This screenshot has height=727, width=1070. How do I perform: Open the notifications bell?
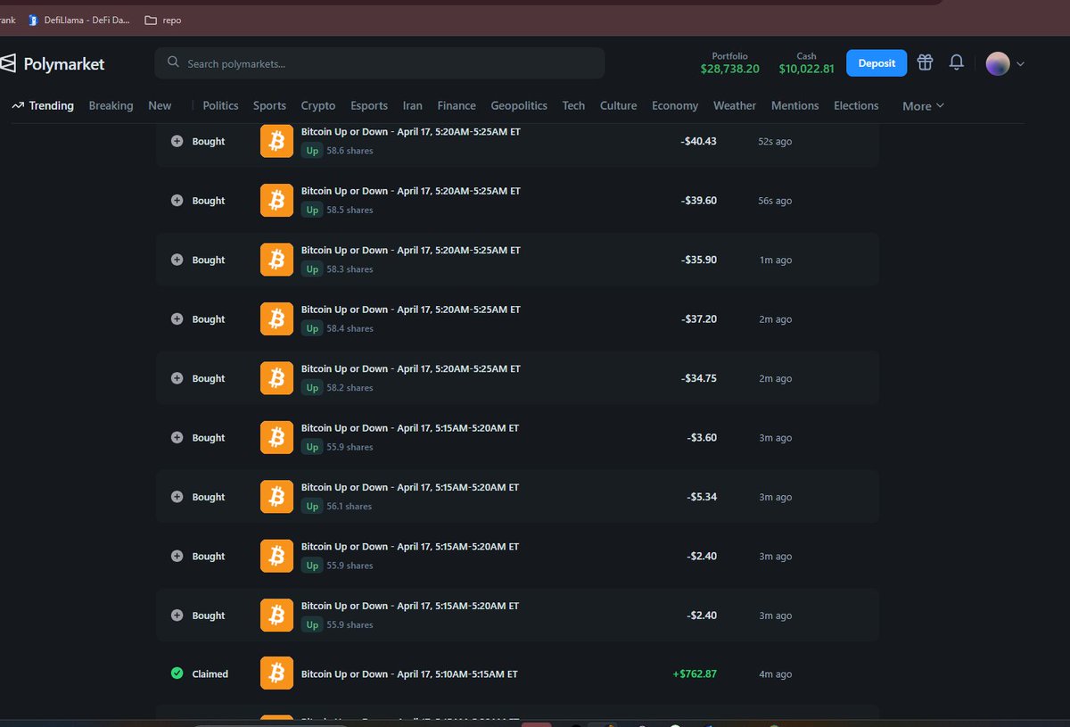pyautogui.click(x=957, y=62)
